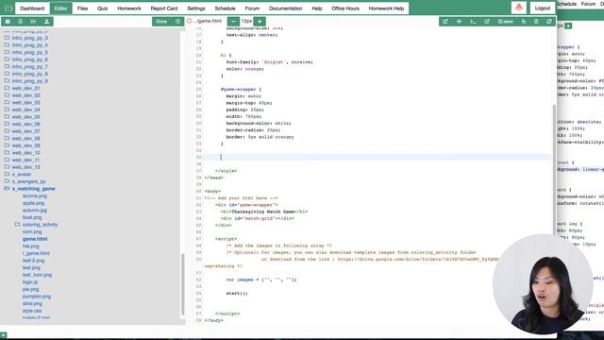Open the Forum tab in front window

tap(252, 8)
